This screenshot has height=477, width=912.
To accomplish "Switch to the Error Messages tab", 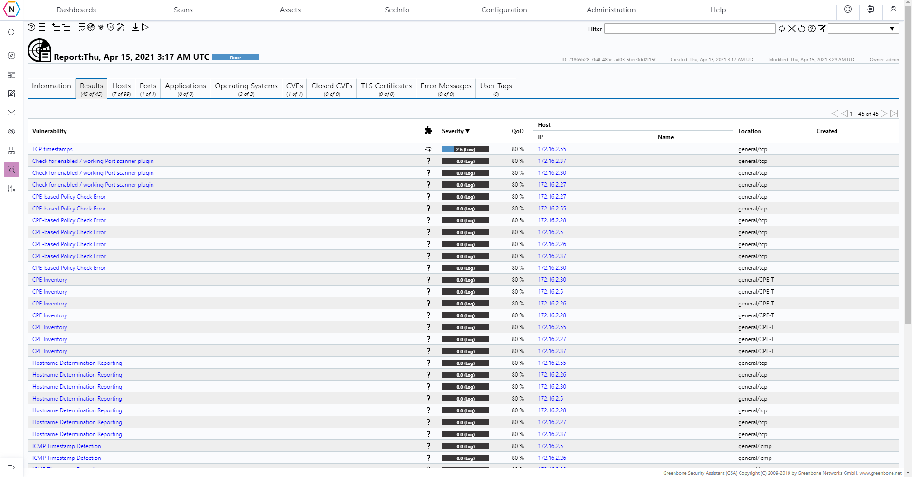I will tap(446, 88).
